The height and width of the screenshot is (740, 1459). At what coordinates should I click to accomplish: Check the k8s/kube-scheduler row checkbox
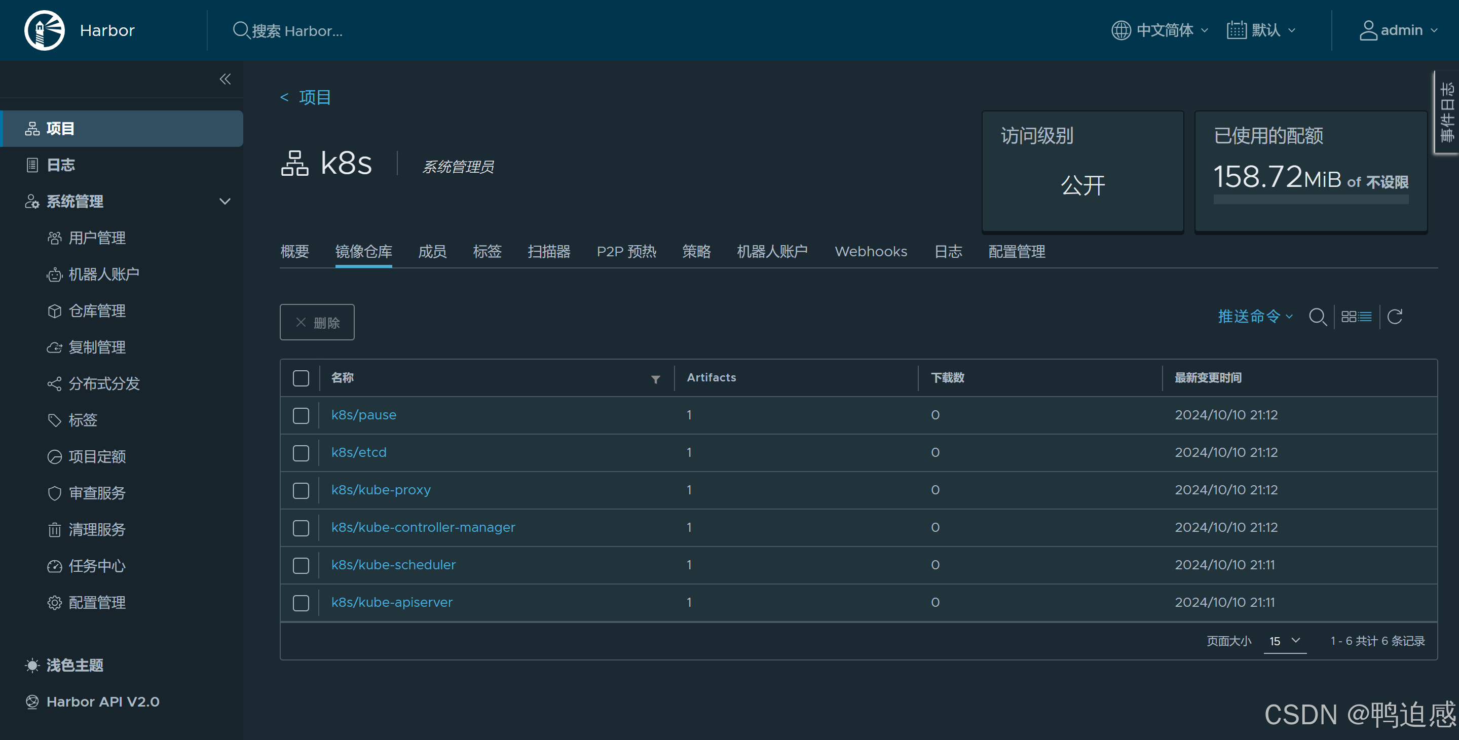[x=301, y=565]
